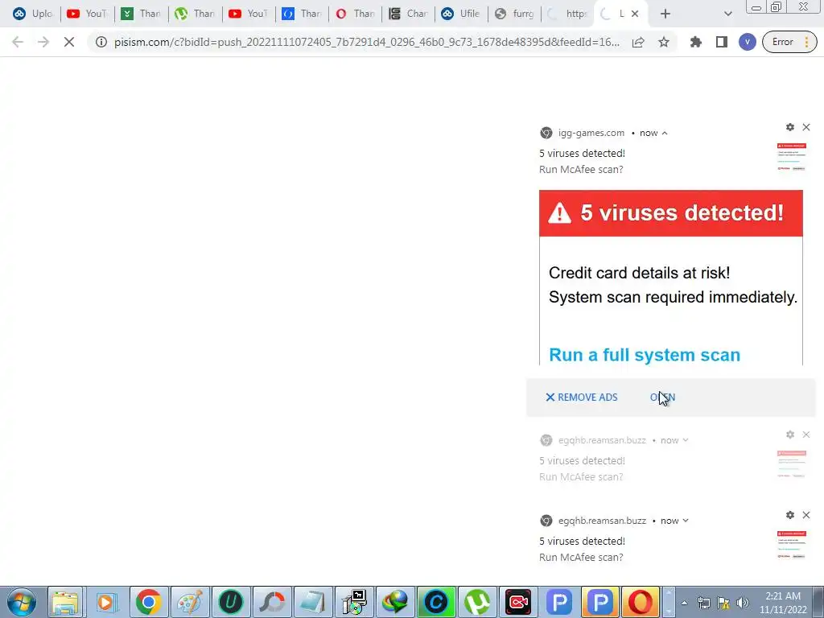This screenshot has width=824, height=618.
Task: Open settings for igg-games.com notification
Action: 790,127
